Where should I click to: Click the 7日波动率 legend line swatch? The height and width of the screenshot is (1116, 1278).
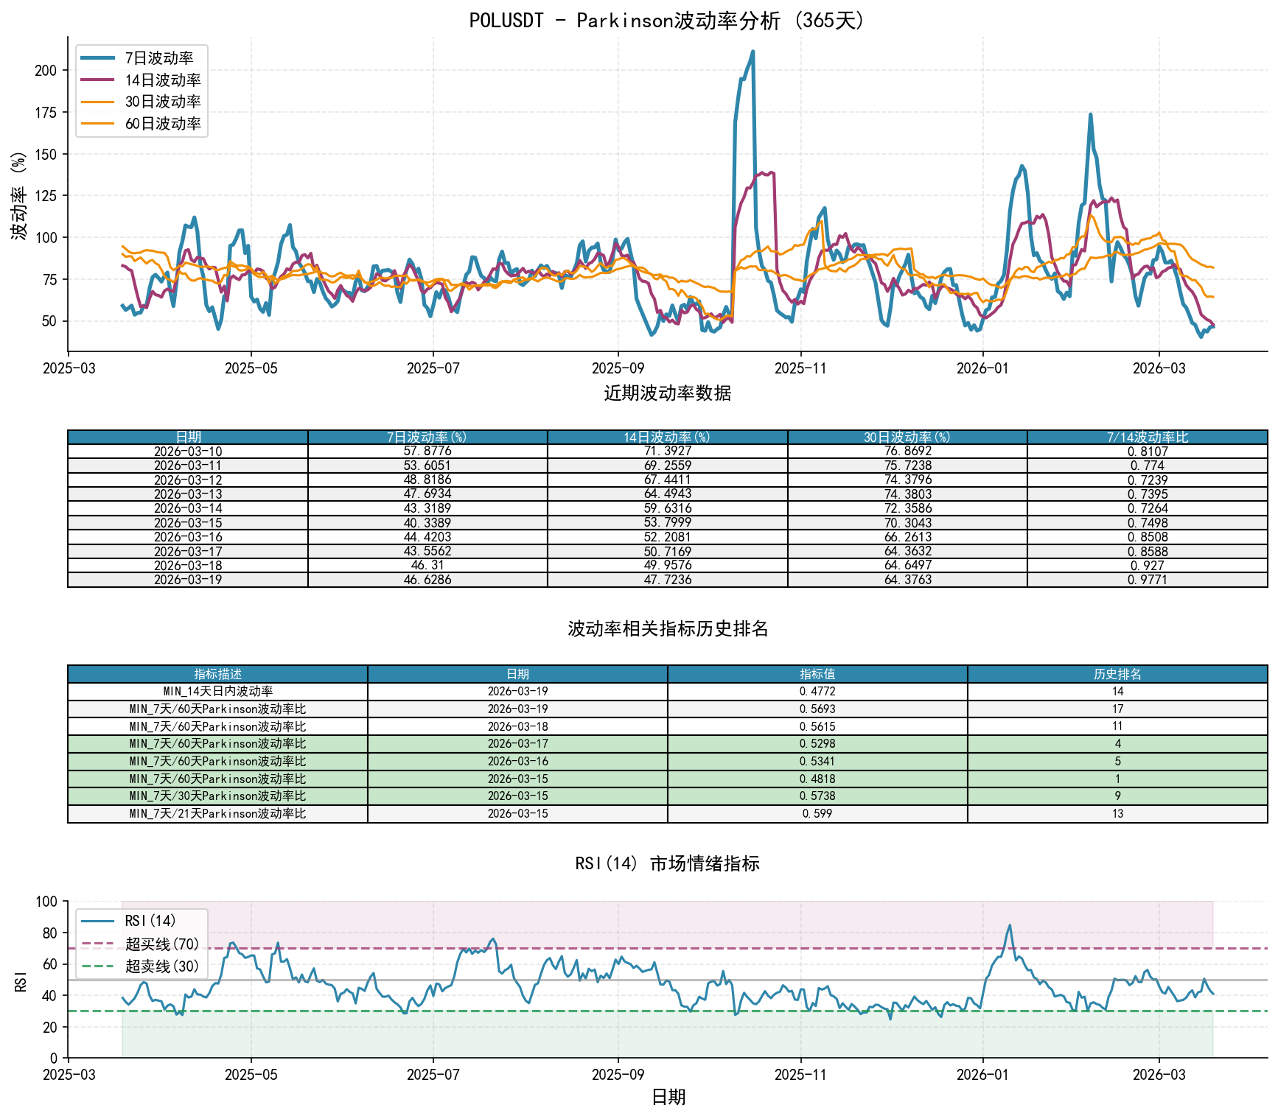click(97, 58)
